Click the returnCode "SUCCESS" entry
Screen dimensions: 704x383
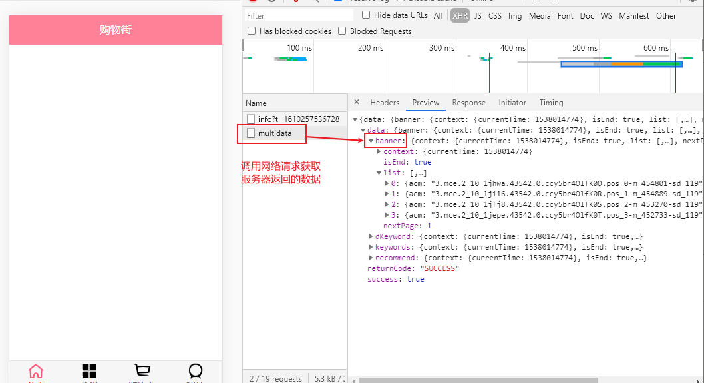point(413,268)
